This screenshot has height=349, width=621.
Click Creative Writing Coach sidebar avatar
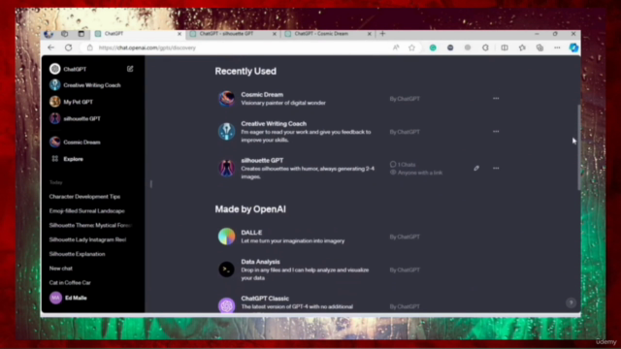(x=55, y=85)
